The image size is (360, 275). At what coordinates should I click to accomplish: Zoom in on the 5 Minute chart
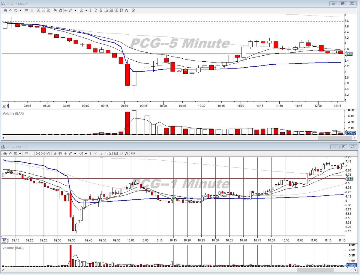pos(38,10)
